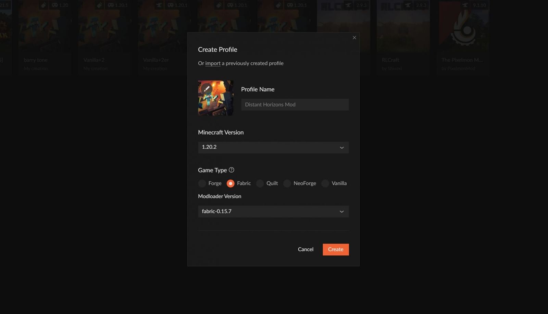Screen dimensions: 548x314
Task: Click the pencil icon on the Vanilla+2 card
Action: (100, 5)
